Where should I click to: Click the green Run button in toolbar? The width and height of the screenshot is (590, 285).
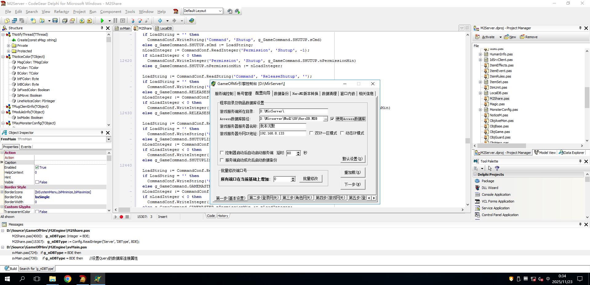(x=102, y=21)
